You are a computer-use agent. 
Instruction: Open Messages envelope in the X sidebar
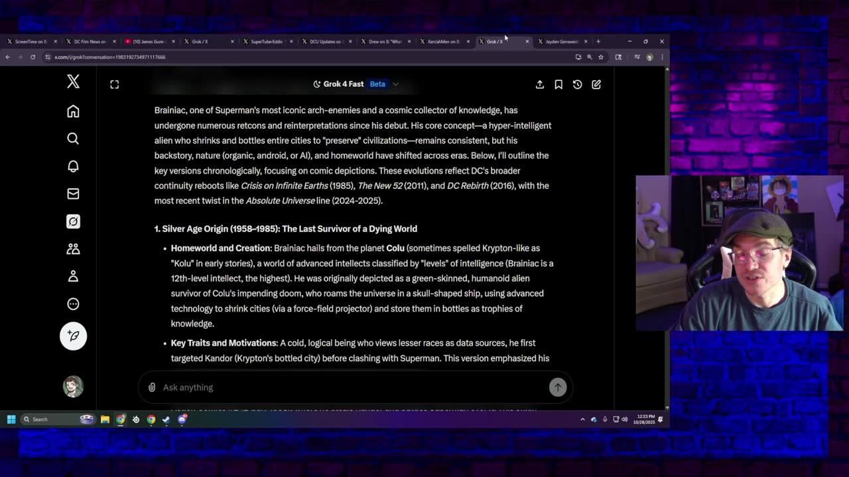[73, 193]
